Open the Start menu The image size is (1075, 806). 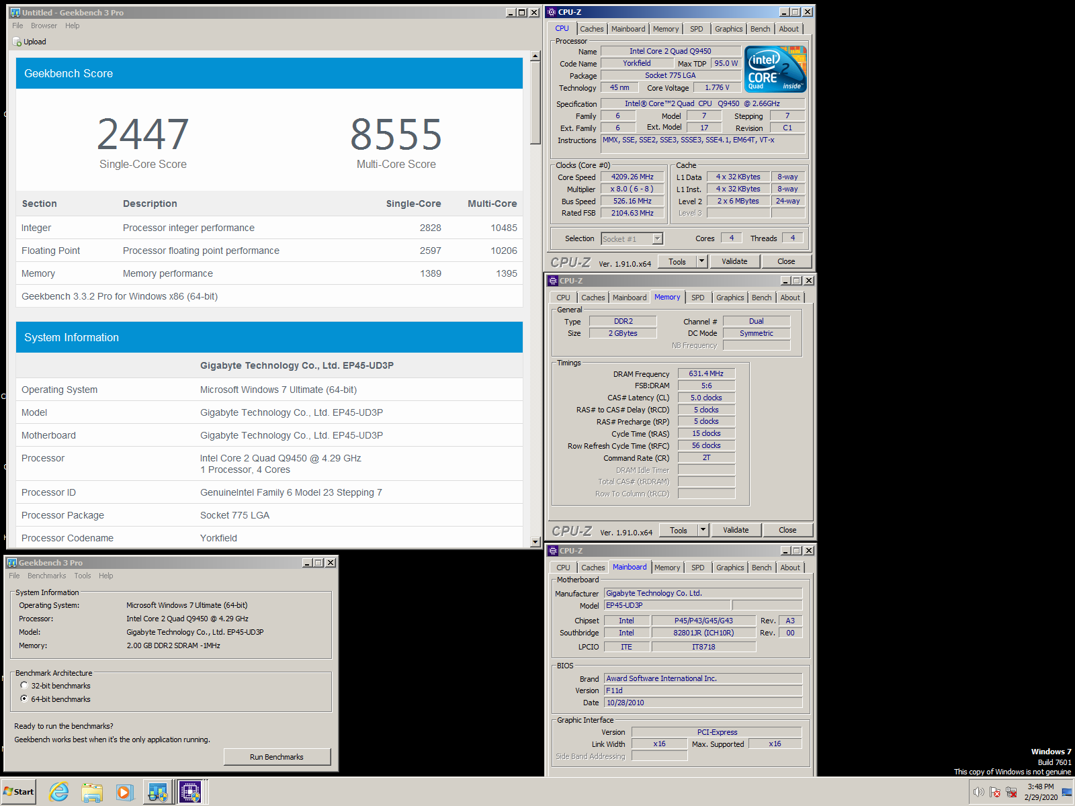pyautogui.click(x=19, y=792)
